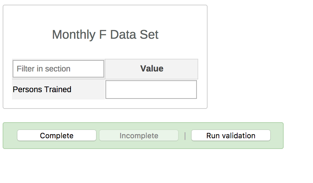Click the input cell under the Value column

click(x=151, y=89)
